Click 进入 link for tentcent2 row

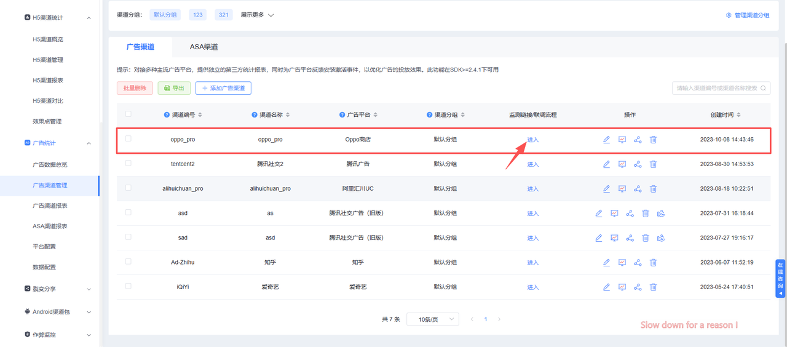pos(532,164)
